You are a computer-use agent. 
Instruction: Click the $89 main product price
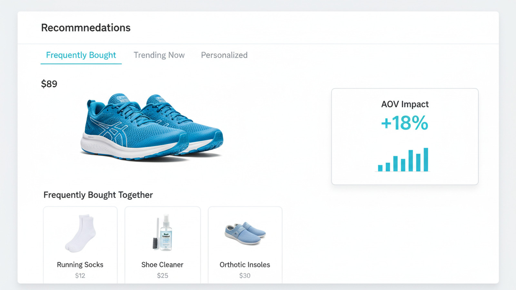49,84
